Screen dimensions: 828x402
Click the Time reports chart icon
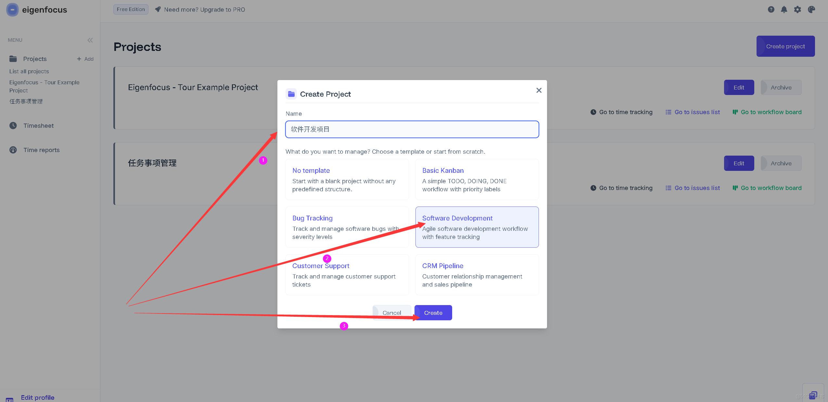13,150
